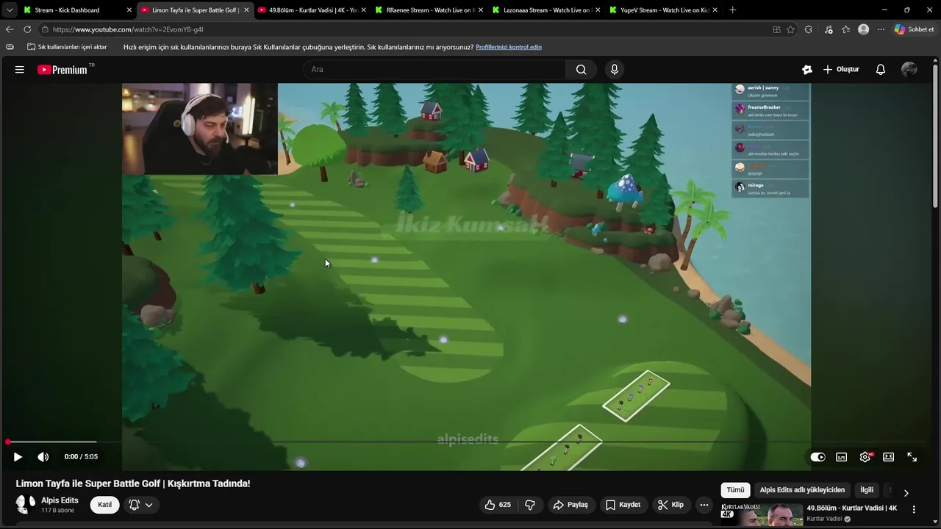
Task: Open the media control music icon
Action: click(829, 29)
